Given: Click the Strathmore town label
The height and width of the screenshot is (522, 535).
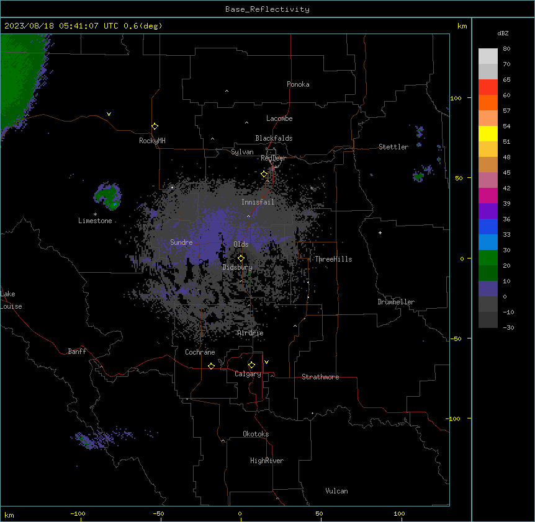Looking at the screenshot, I should 320,377.
